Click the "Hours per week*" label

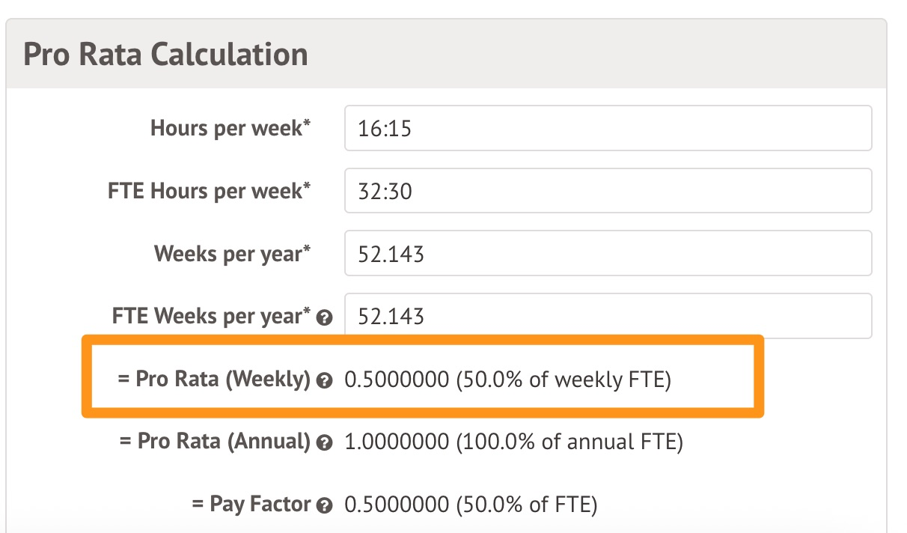click(x=230, y=128)
